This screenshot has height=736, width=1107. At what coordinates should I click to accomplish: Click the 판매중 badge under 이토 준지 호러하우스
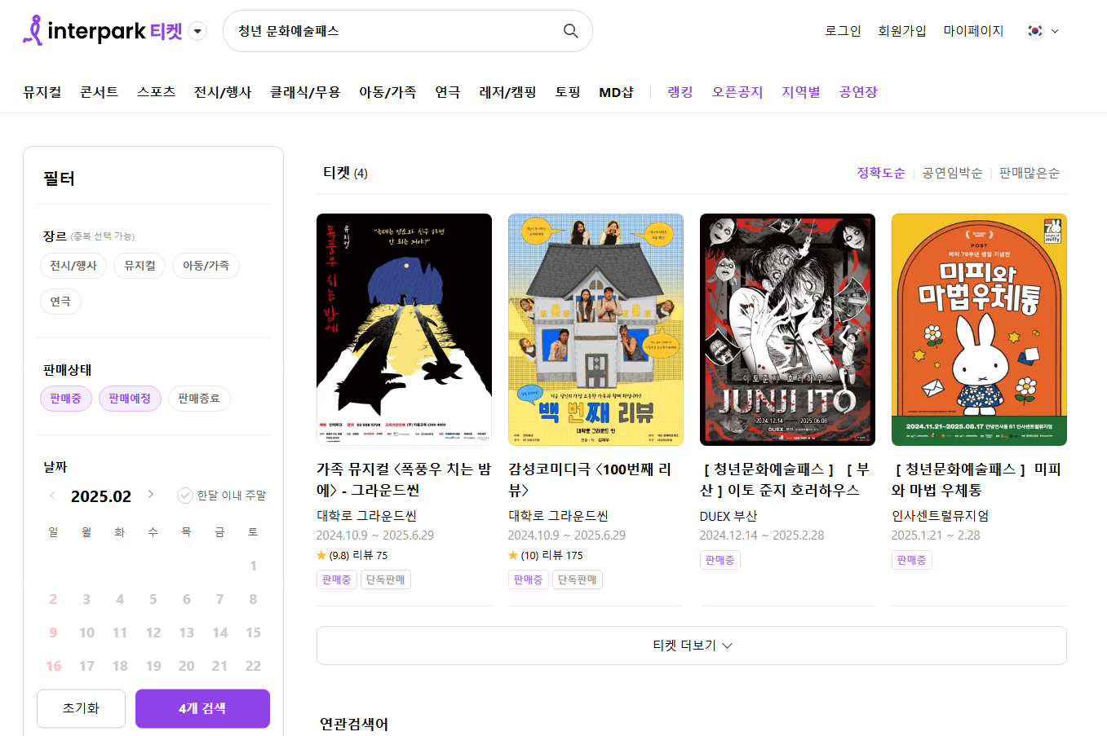point(720,560)
